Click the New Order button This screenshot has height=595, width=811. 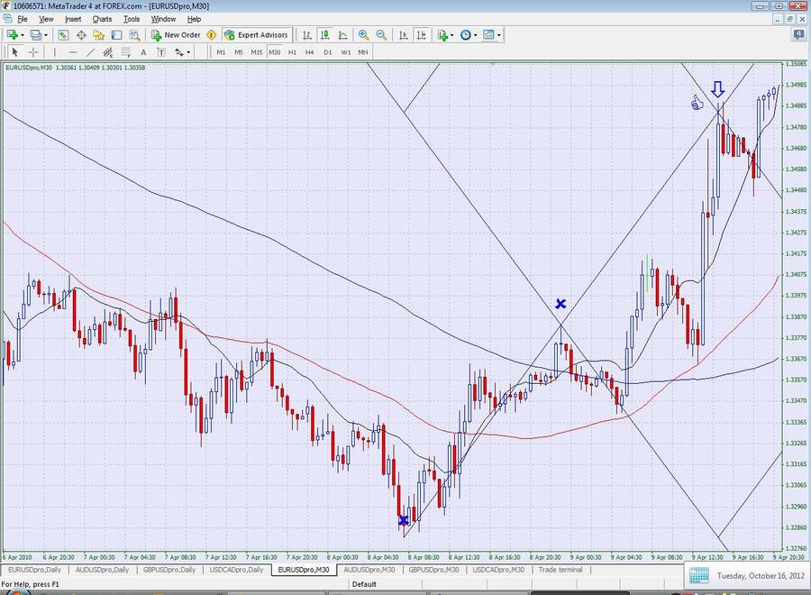[x=175, y=35]
